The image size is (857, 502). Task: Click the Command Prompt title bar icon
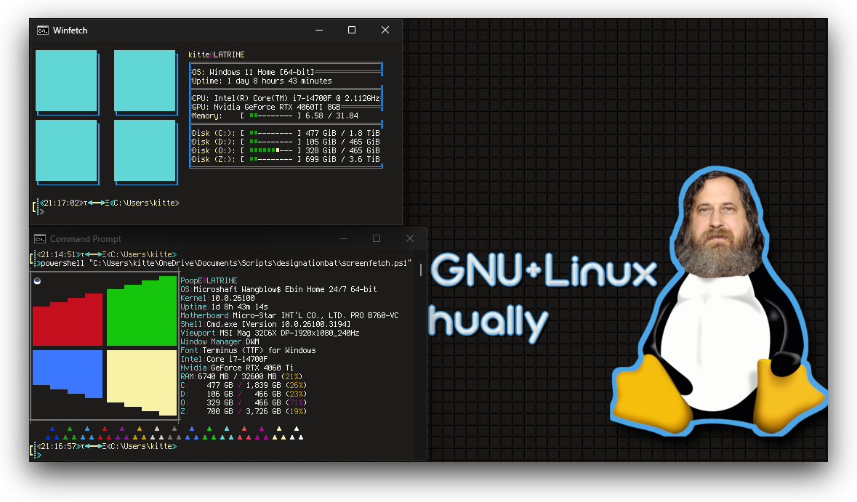[40, 239]
